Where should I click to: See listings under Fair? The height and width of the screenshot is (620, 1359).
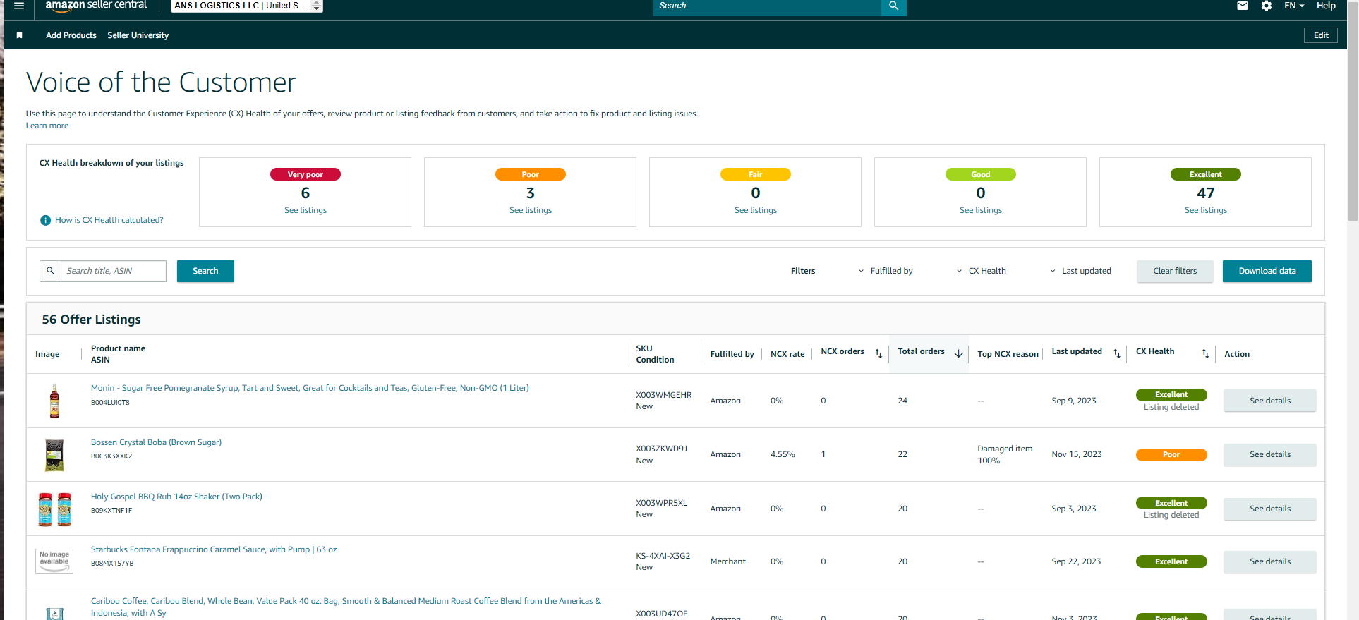point(756,210)
